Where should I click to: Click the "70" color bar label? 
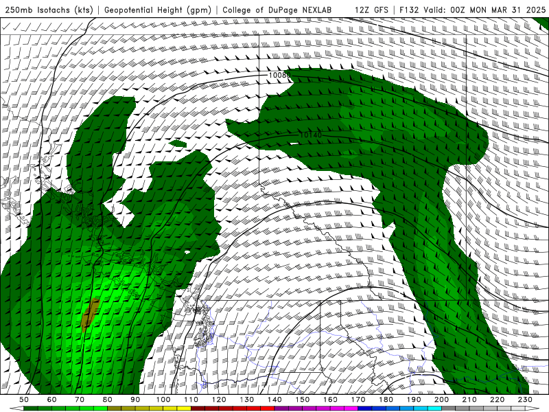[x=80, y=400]
